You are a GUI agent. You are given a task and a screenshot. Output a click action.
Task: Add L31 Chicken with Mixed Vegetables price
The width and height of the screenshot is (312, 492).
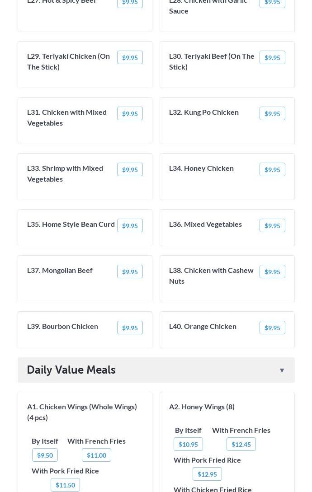[x=130, y=114]
